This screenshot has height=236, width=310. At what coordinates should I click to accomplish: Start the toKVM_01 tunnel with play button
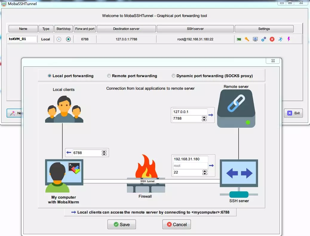59,39
